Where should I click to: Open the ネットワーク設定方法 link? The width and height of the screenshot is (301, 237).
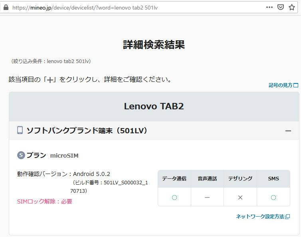[x=263, y=217]
